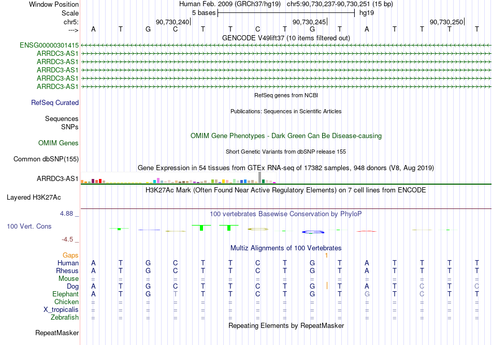The width and height of the screenshot is (492, 345).
Task: Click the chr5:90,730,237-90,730,251 position text
Action: coord(340,4)
